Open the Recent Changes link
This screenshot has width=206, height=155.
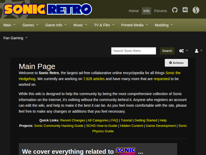pos(73,120)
